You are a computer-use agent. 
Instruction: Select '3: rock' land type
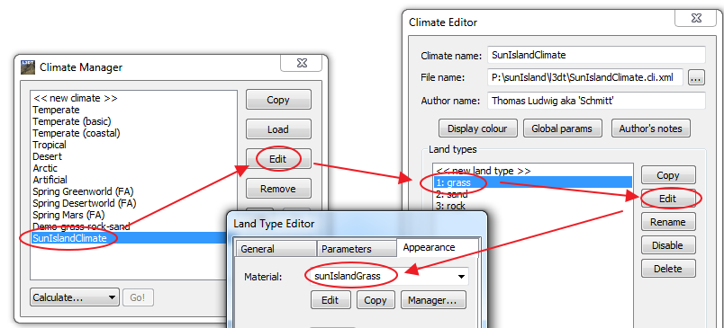533,206
